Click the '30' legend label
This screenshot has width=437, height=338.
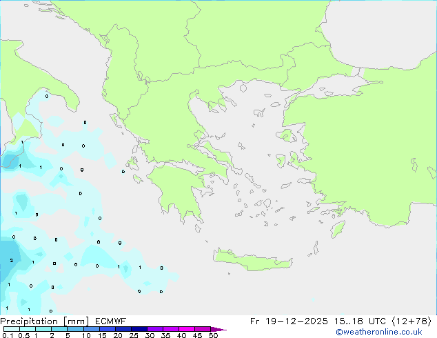(150, 335)
